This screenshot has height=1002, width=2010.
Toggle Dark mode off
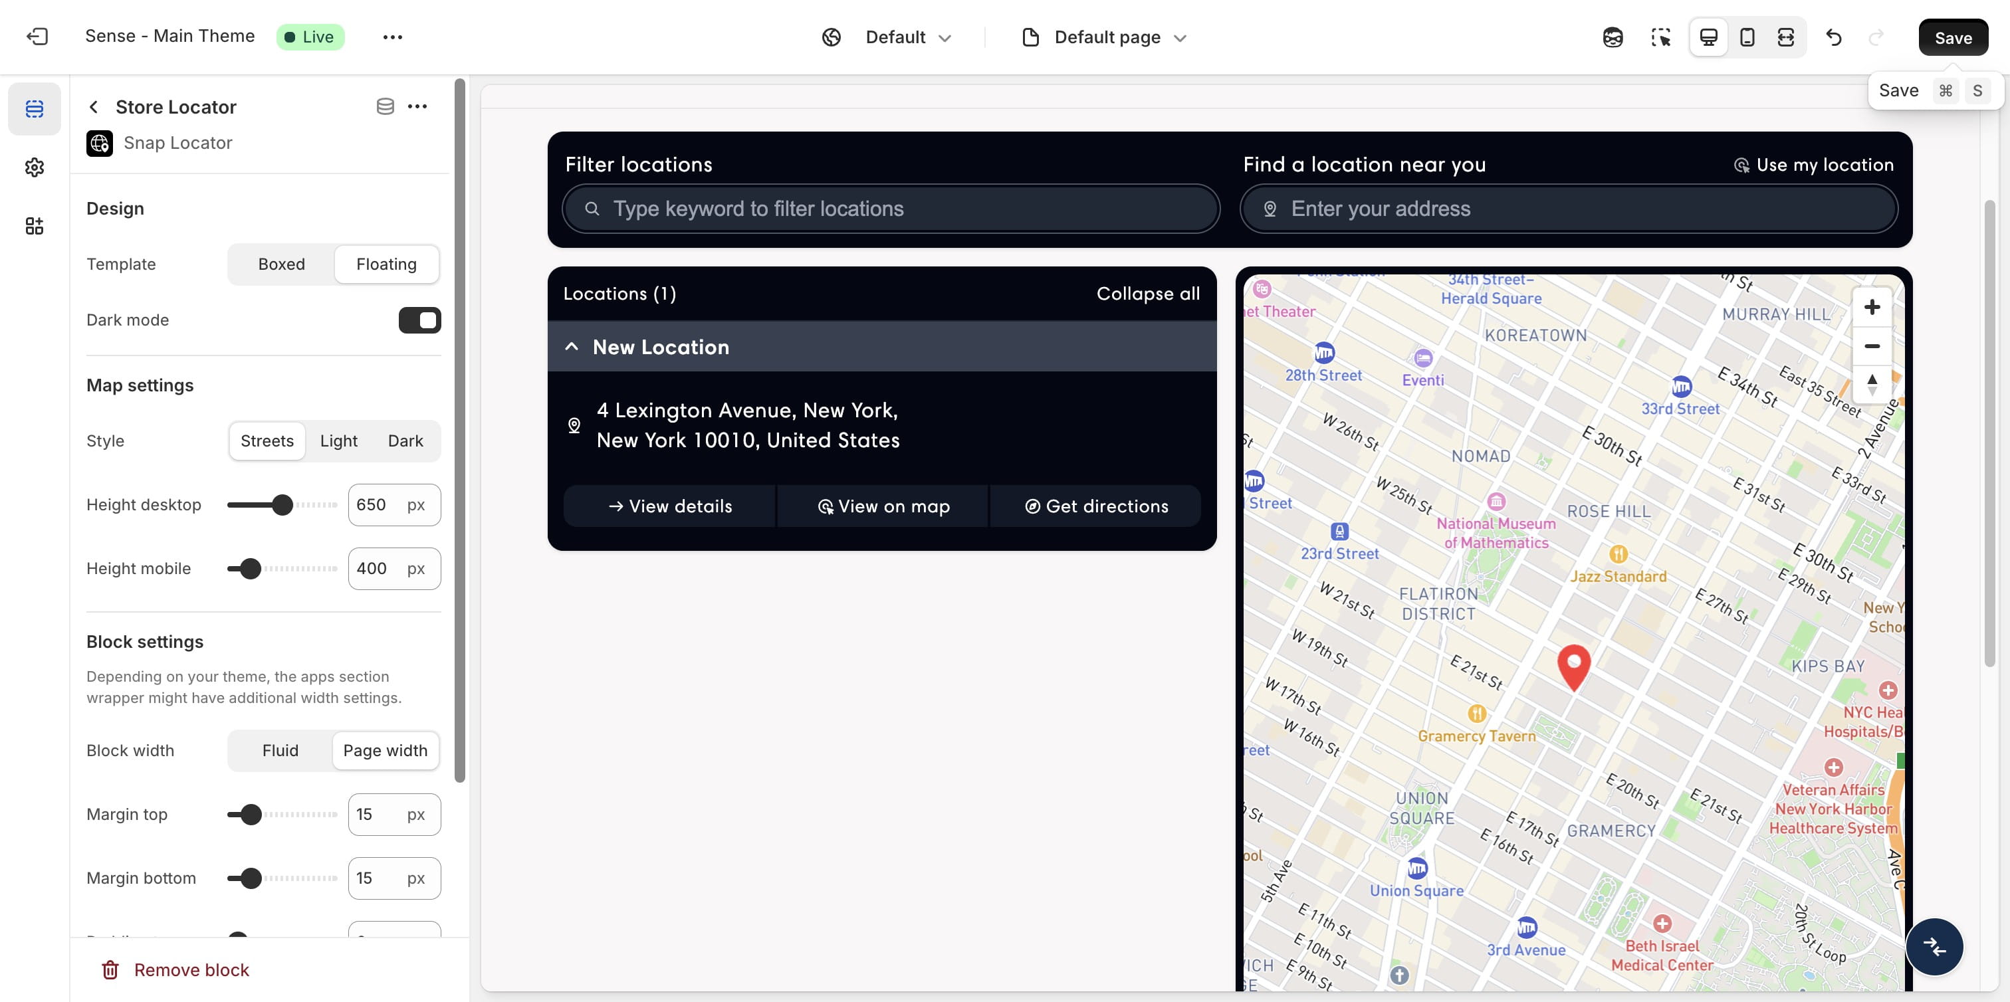pos(419,320)
